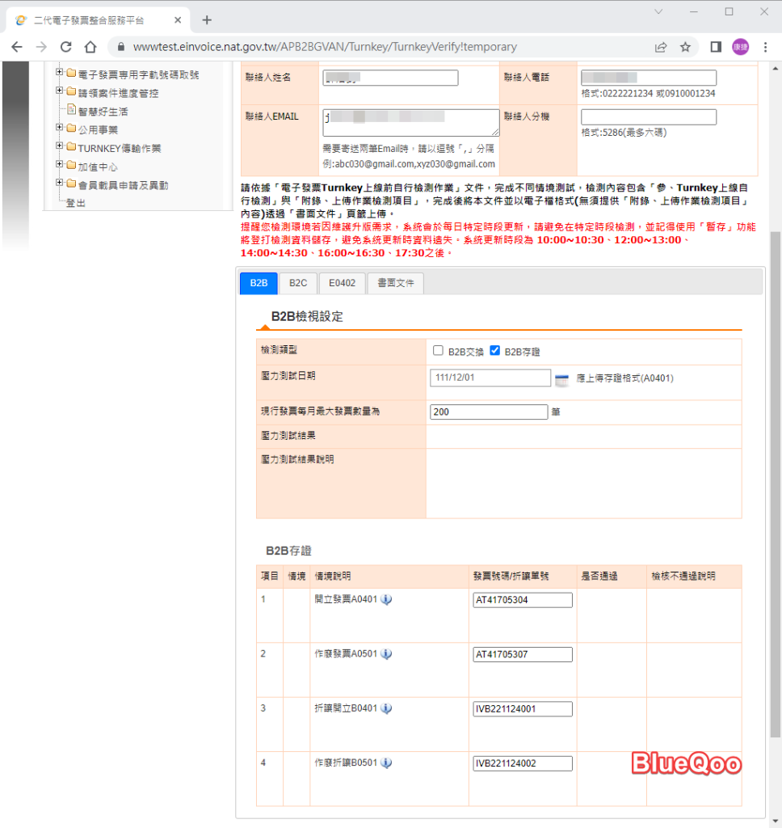Open the 書面文件 tab
This screenshot has height=828, width=782.
[395, 283]
